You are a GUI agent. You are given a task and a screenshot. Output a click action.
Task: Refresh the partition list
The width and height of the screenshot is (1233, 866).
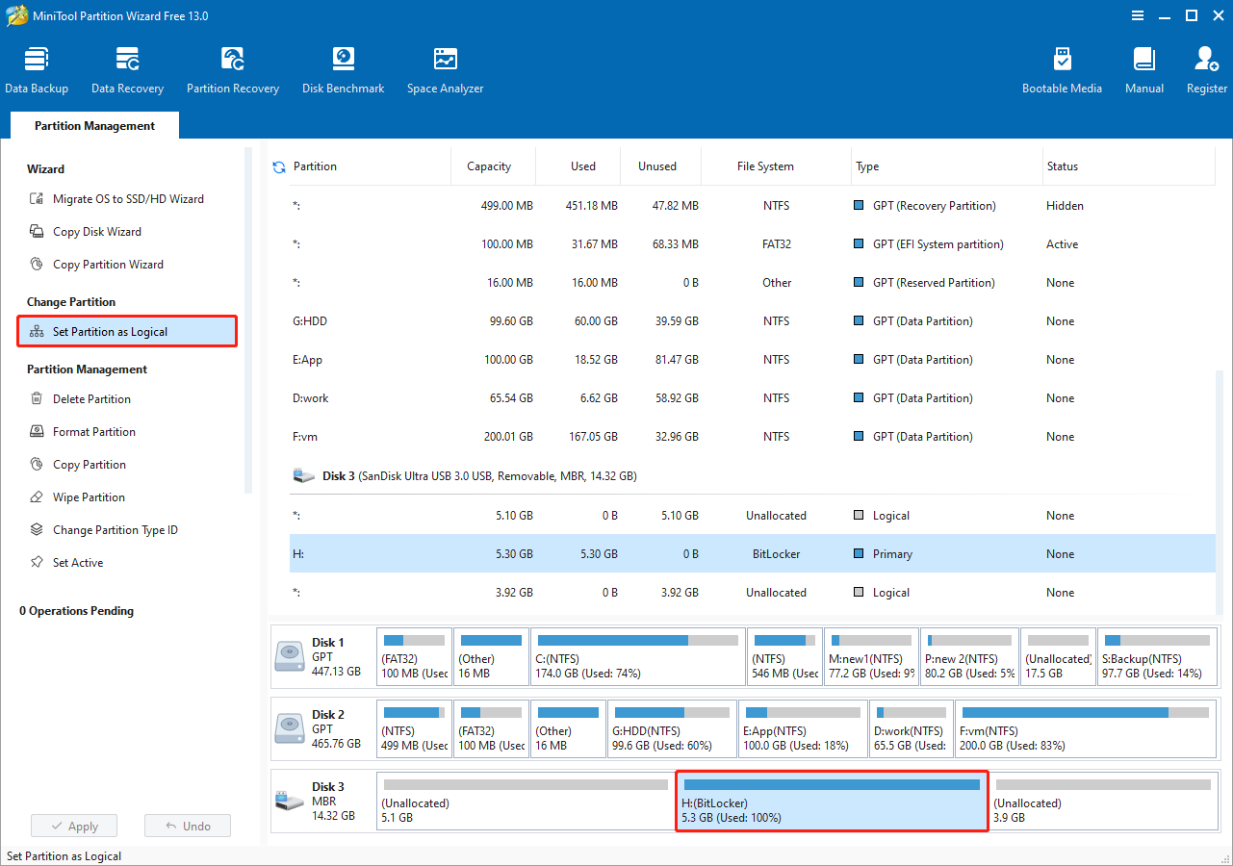click(279, 166)
